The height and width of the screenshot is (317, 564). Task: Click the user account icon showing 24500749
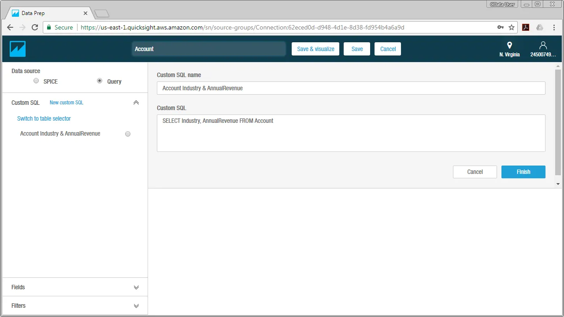point(543,48)
